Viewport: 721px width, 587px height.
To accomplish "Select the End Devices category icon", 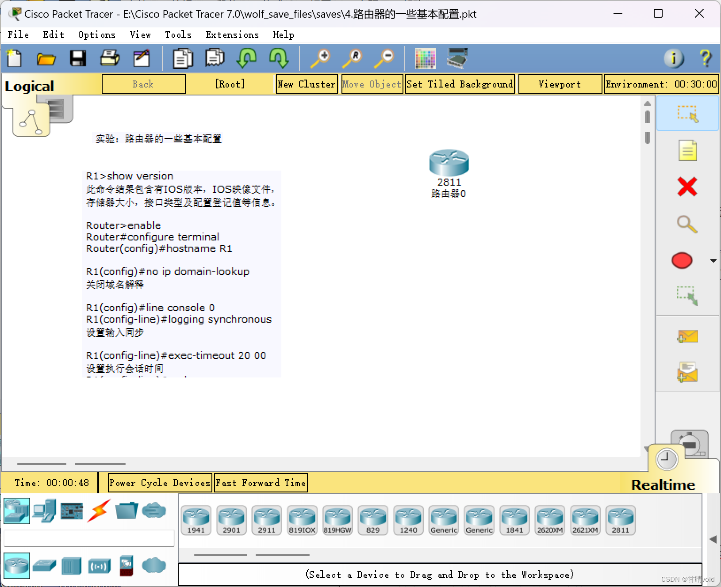I will pos(44,511).
